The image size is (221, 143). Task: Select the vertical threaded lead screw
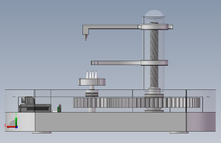(x=154, y=55)
